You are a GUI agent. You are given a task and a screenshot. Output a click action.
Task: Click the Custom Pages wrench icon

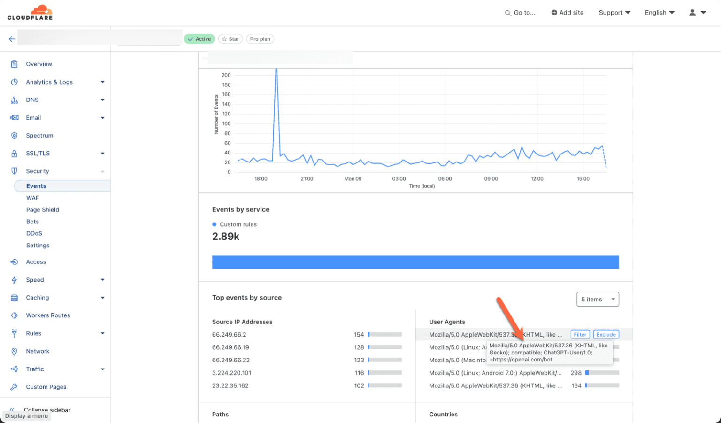click(15, 387)
